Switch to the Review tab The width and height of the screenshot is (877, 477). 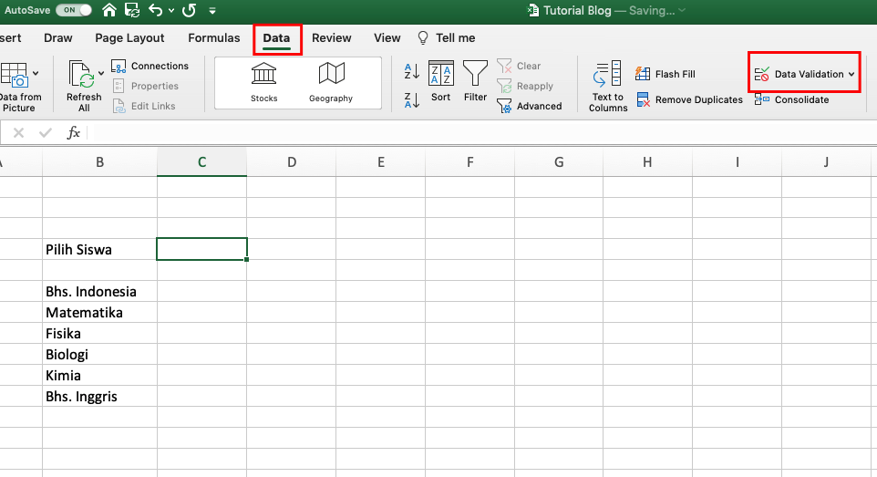[332, 38]
